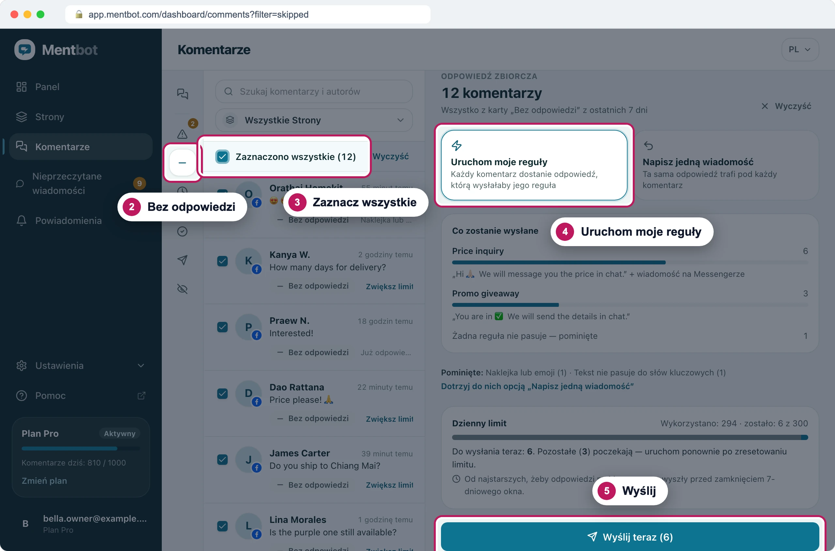Screen dimensions: 835x551
Task: Open the checkmark-circle replied filter icon
Action: (x=182, y=231)
